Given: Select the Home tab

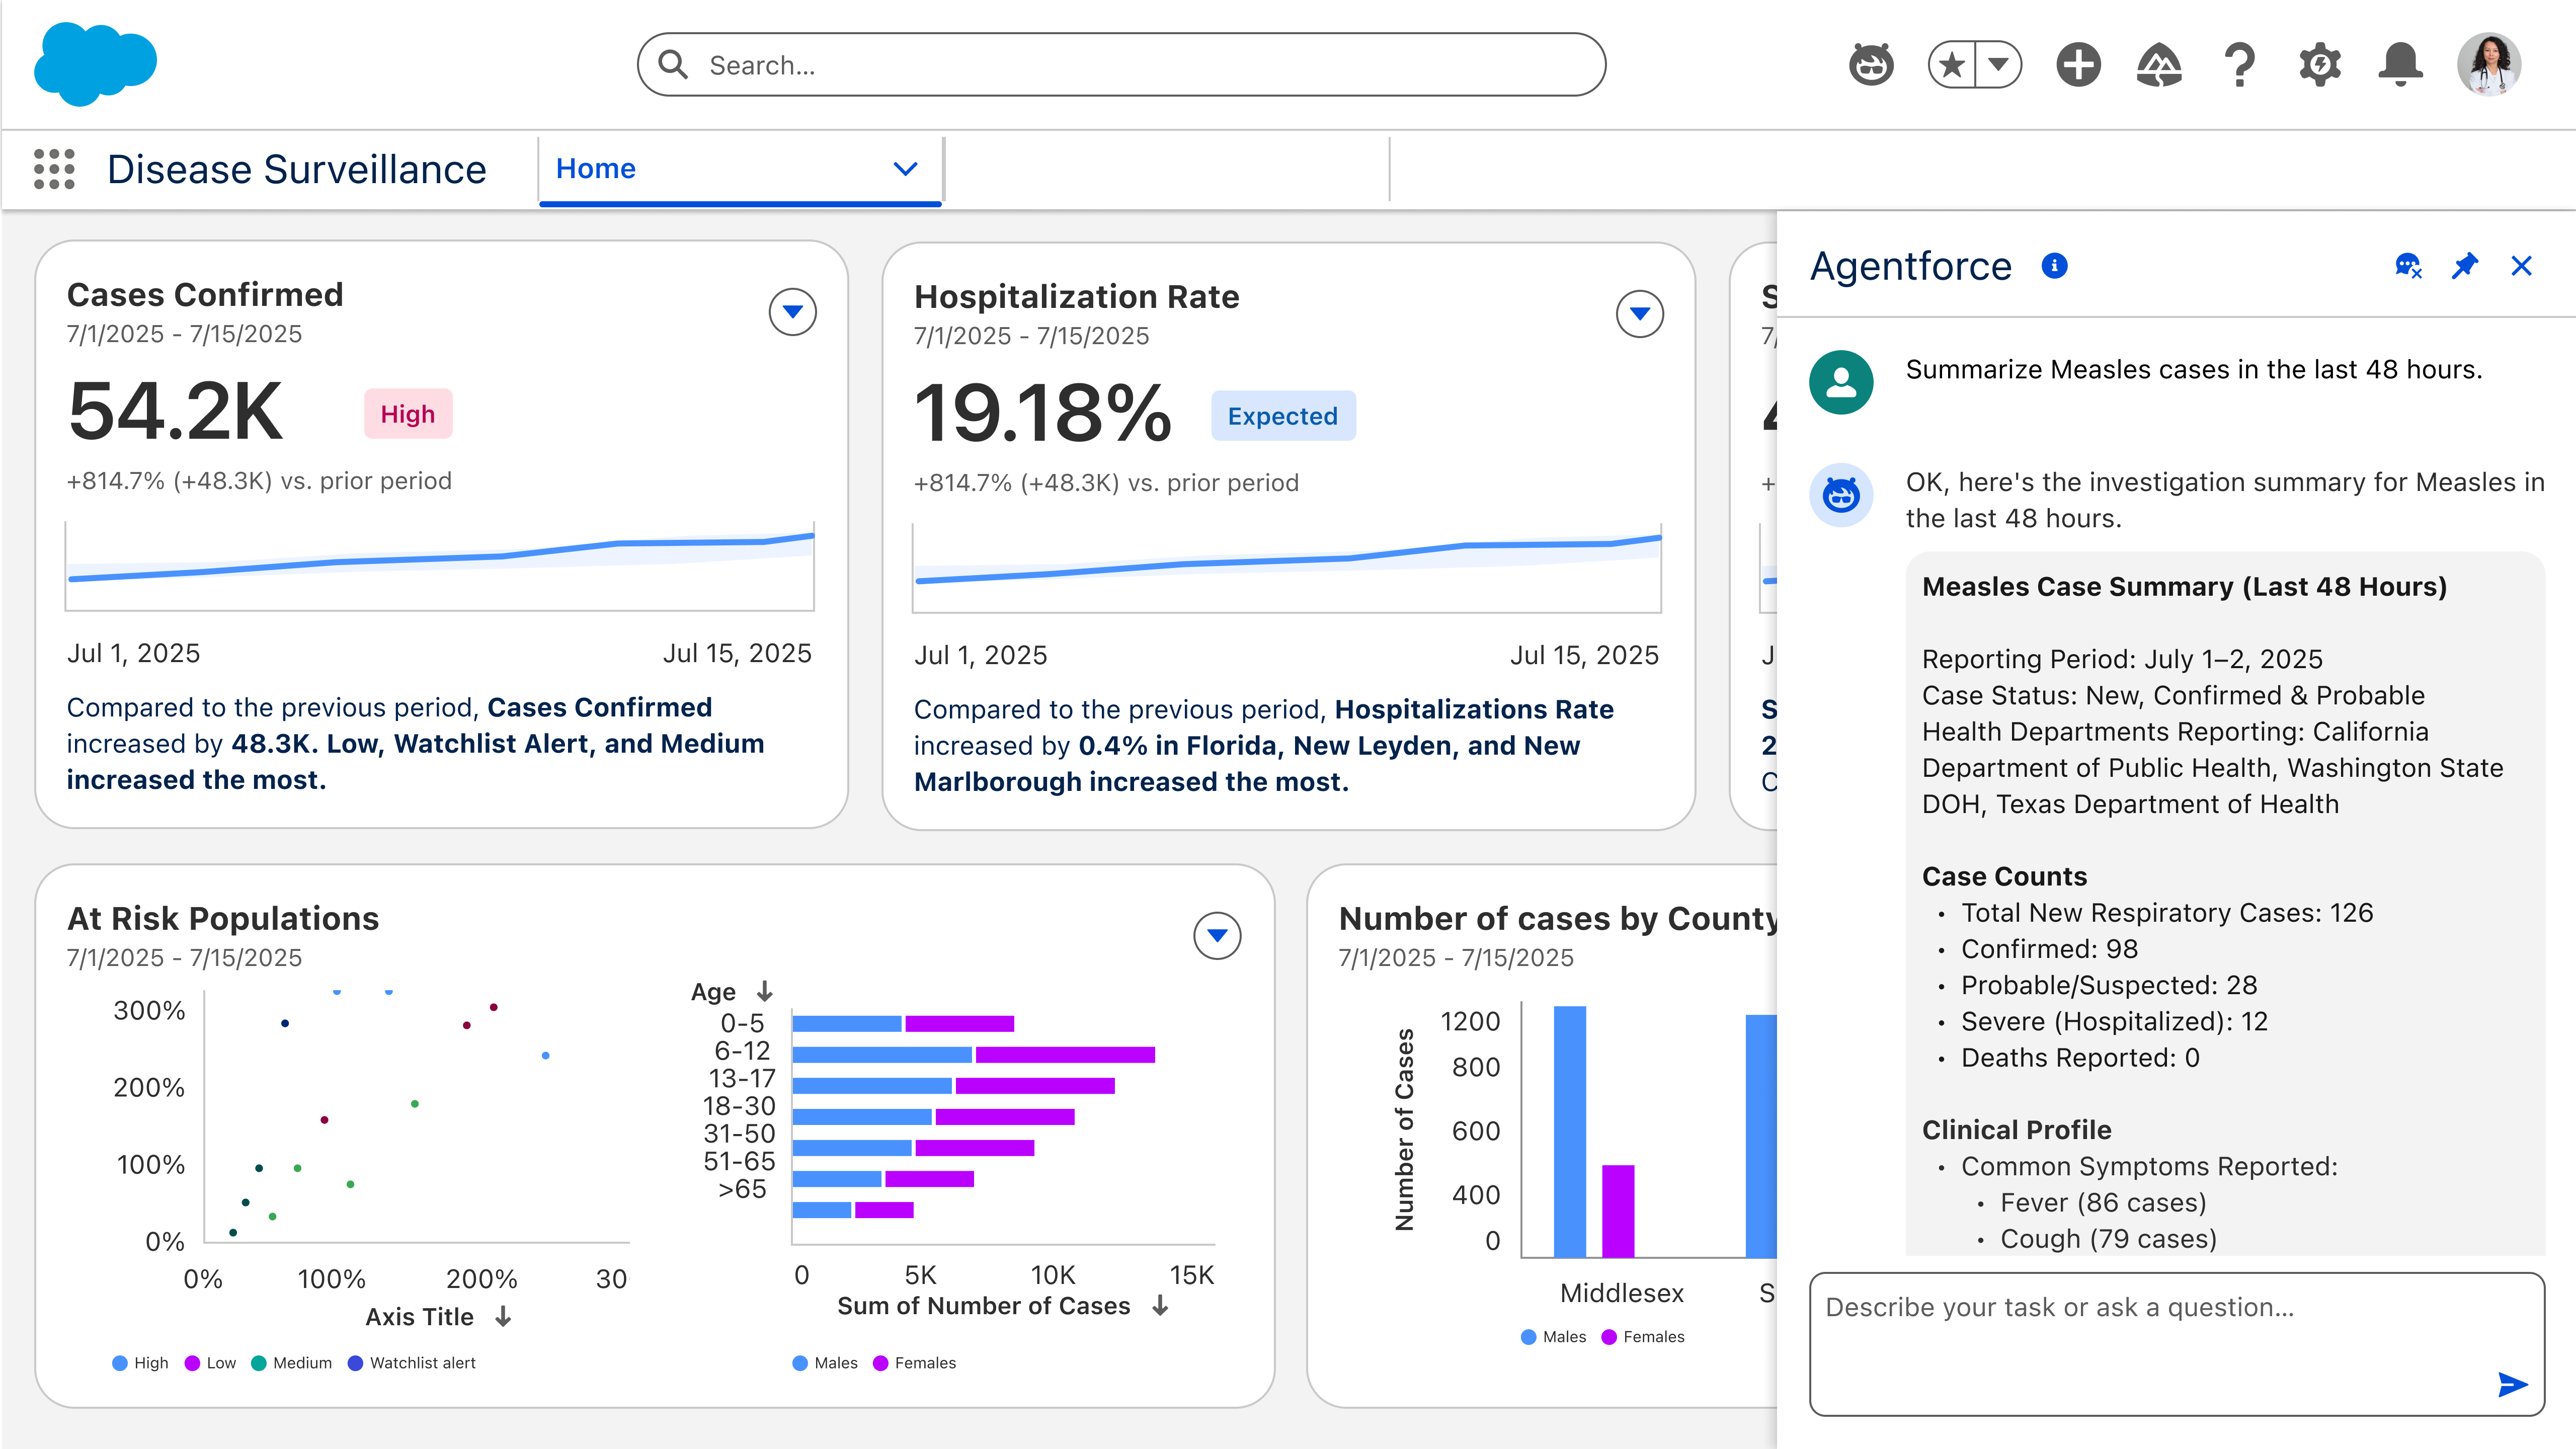Looking at the screenshot, I should click(596, 169).
